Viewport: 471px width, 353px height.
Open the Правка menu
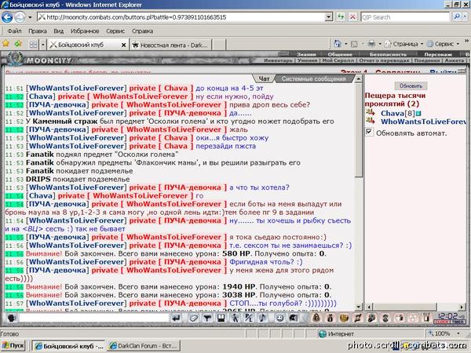tap(37, 31)
